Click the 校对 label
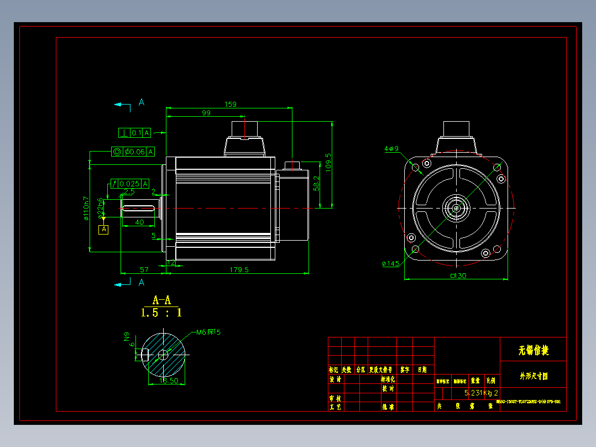This screenshot has height=447, width=596. click(x=388, y=388)
